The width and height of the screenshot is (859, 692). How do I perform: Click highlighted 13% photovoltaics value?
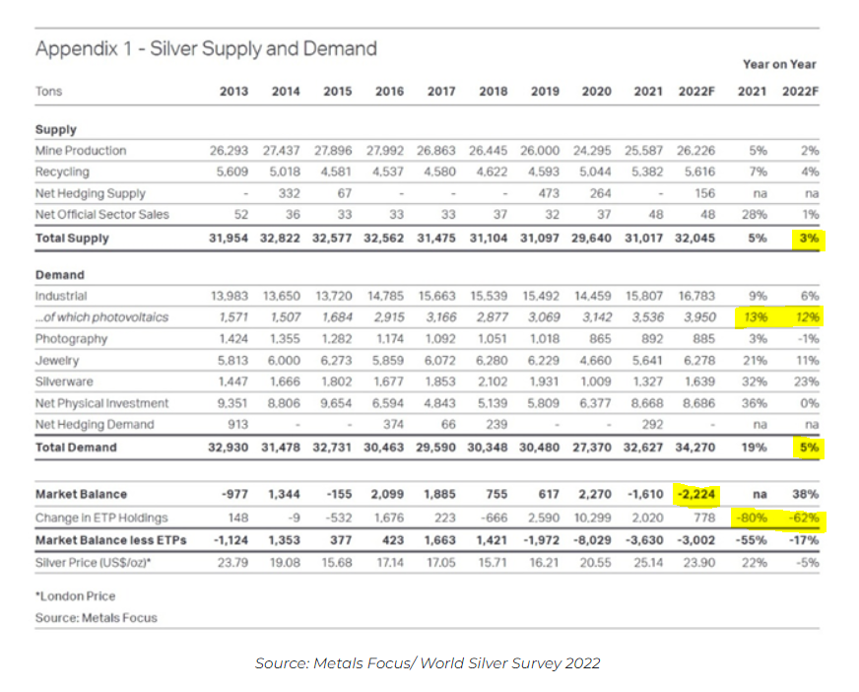[x=756, y=317]
